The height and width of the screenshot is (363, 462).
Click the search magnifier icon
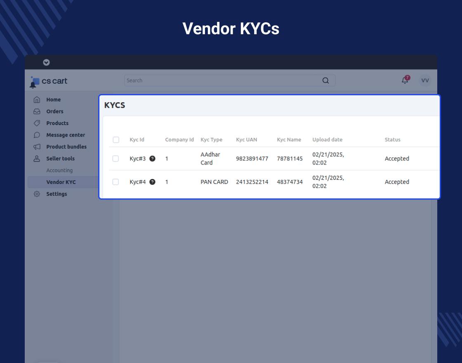pos(325,80)
